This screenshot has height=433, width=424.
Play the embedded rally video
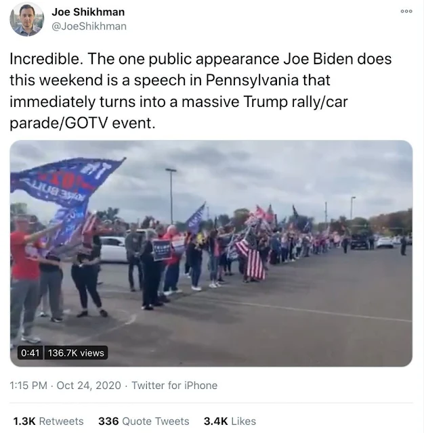point(211,253)
